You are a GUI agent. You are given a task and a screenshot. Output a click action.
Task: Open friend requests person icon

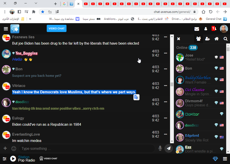(206, 29)
